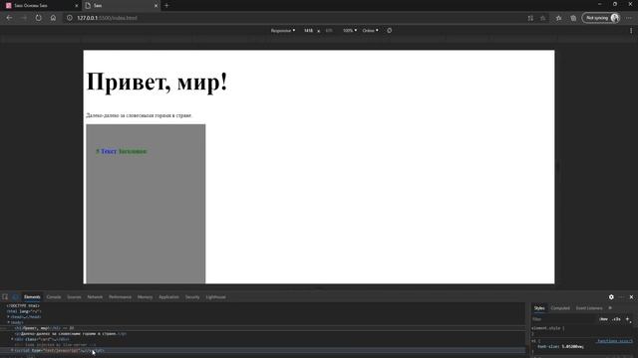
Task: Rotate the device viewport icon
Action: pos(390,31)
